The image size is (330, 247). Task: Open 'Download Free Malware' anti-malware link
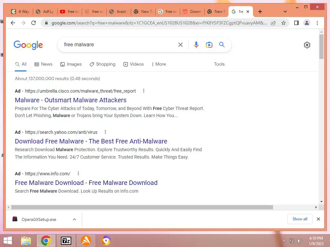tap(91, 141)
